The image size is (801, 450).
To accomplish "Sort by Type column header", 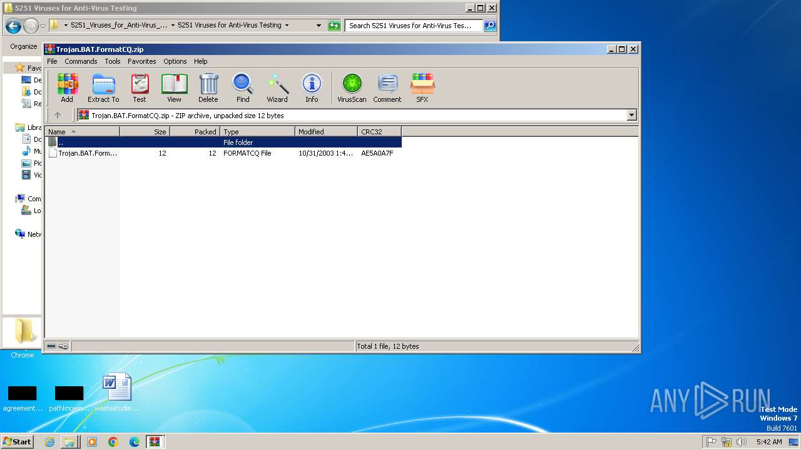I will (258, 131).
